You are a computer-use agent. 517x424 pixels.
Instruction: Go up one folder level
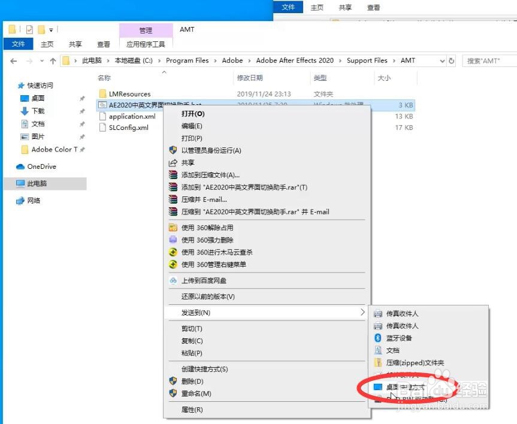pyautogui.click(x=53, y=61)
